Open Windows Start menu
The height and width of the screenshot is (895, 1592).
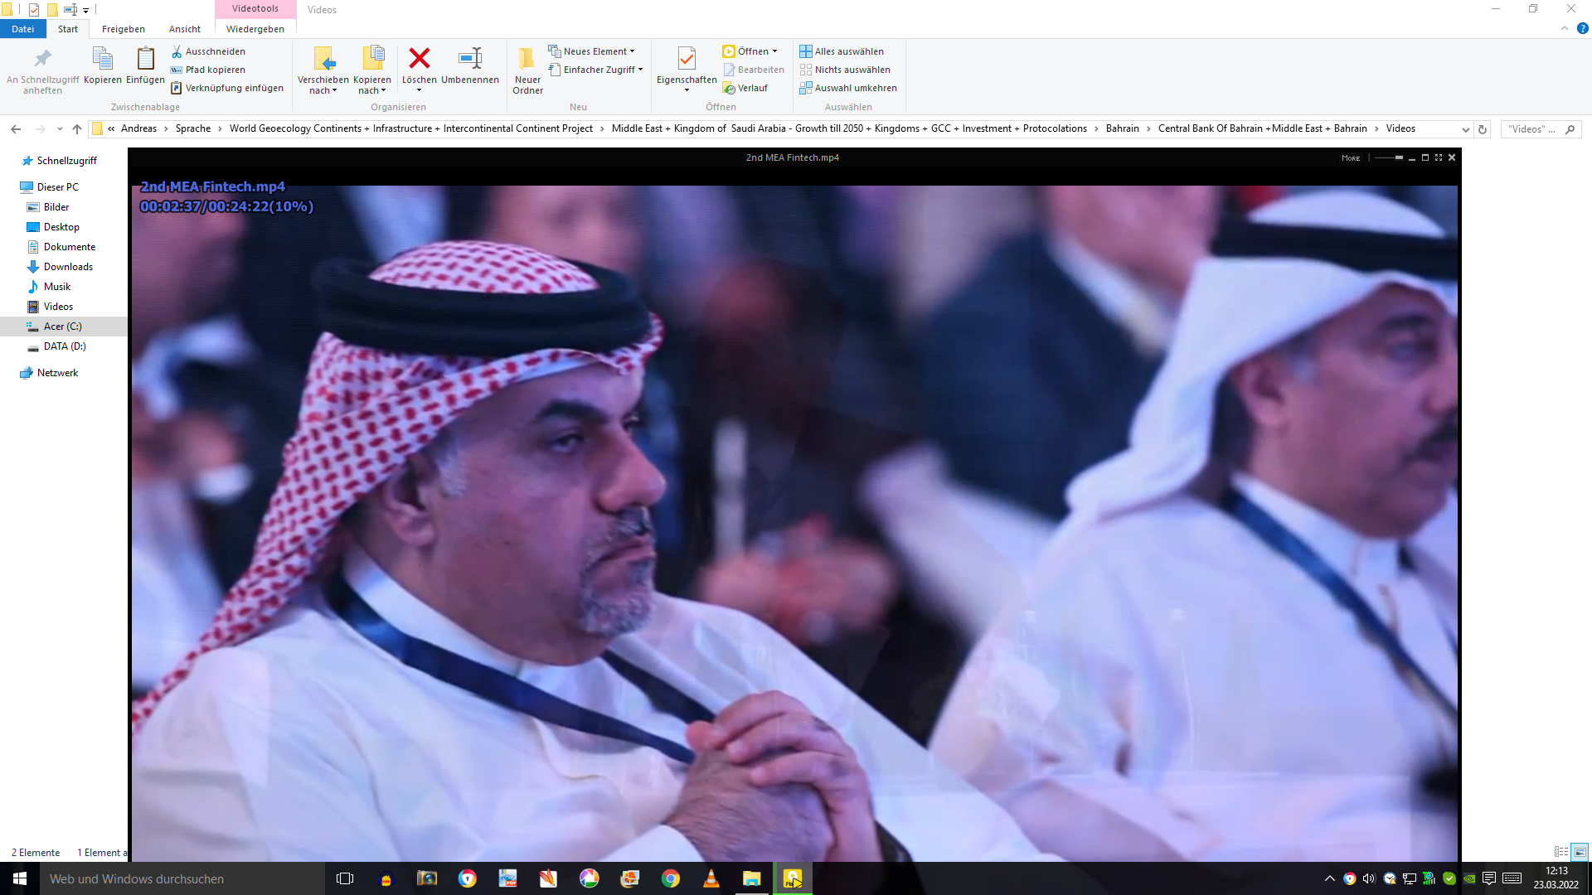click(x=20, y=878)
